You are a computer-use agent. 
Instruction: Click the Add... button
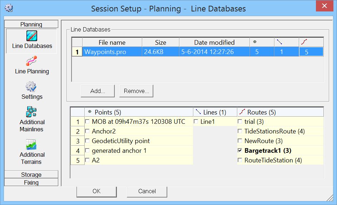(x=98, y=91)
